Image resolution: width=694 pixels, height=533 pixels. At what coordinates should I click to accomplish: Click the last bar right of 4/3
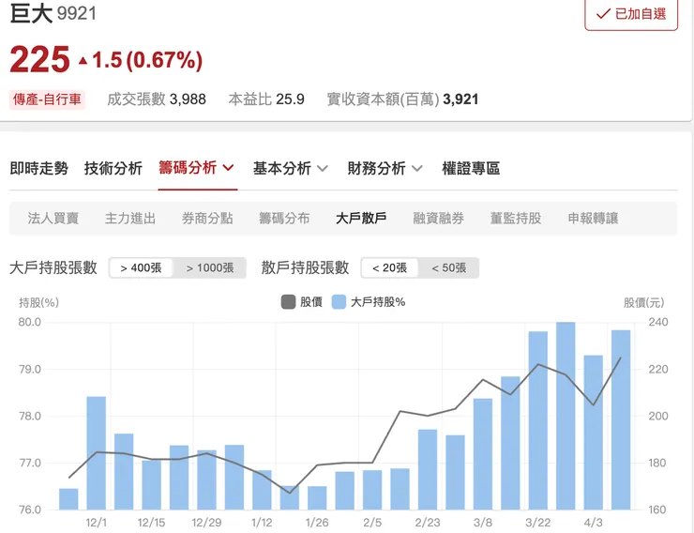[621, 419]
